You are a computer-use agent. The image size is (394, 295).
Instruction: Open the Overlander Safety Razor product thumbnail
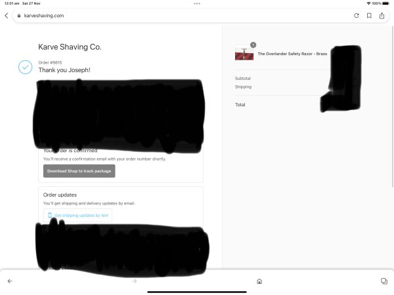click(244, 54)
